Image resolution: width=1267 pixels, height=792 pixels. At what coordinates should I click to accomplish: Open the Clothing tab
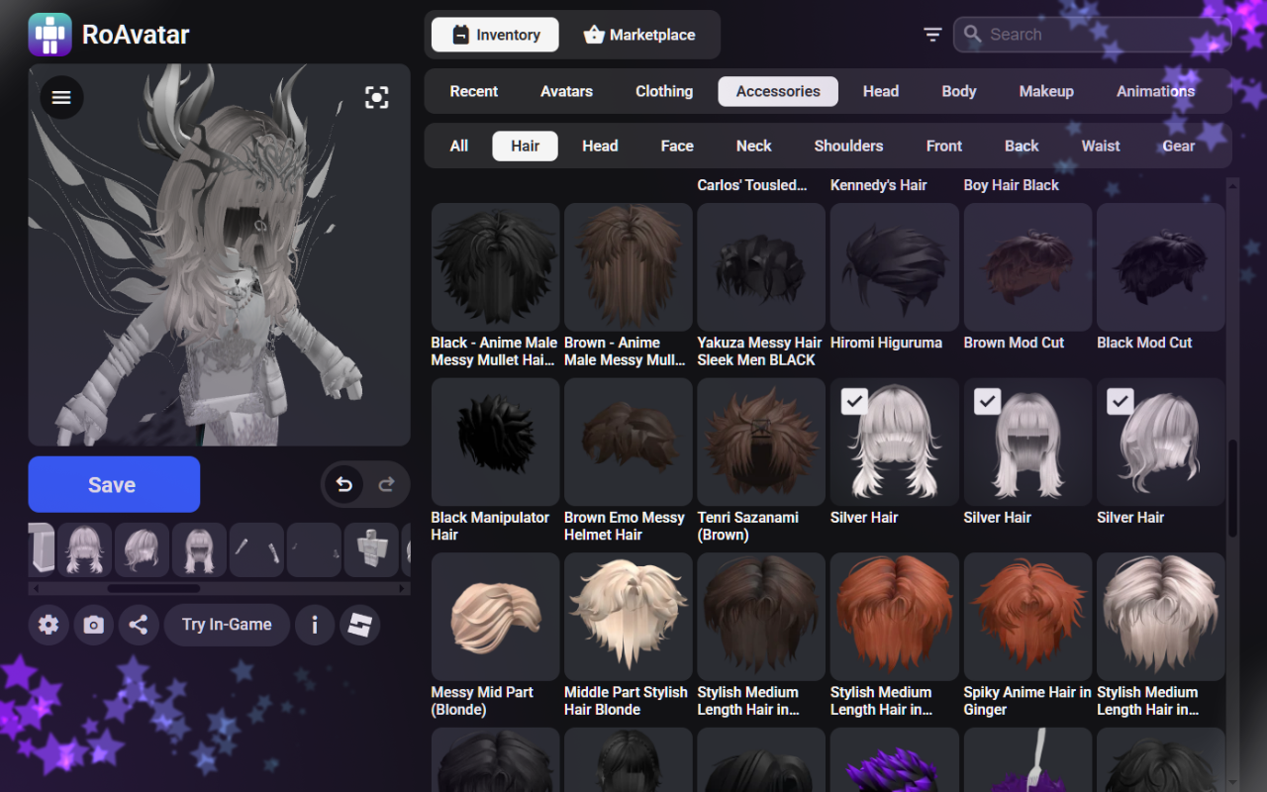point(664,91)
